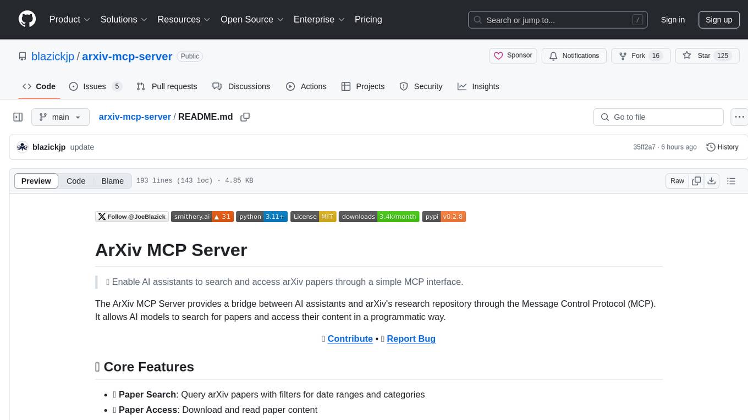Open the blazickjp owner profile
This screenshot has height=420, width=748.
(x=53, y=56)
